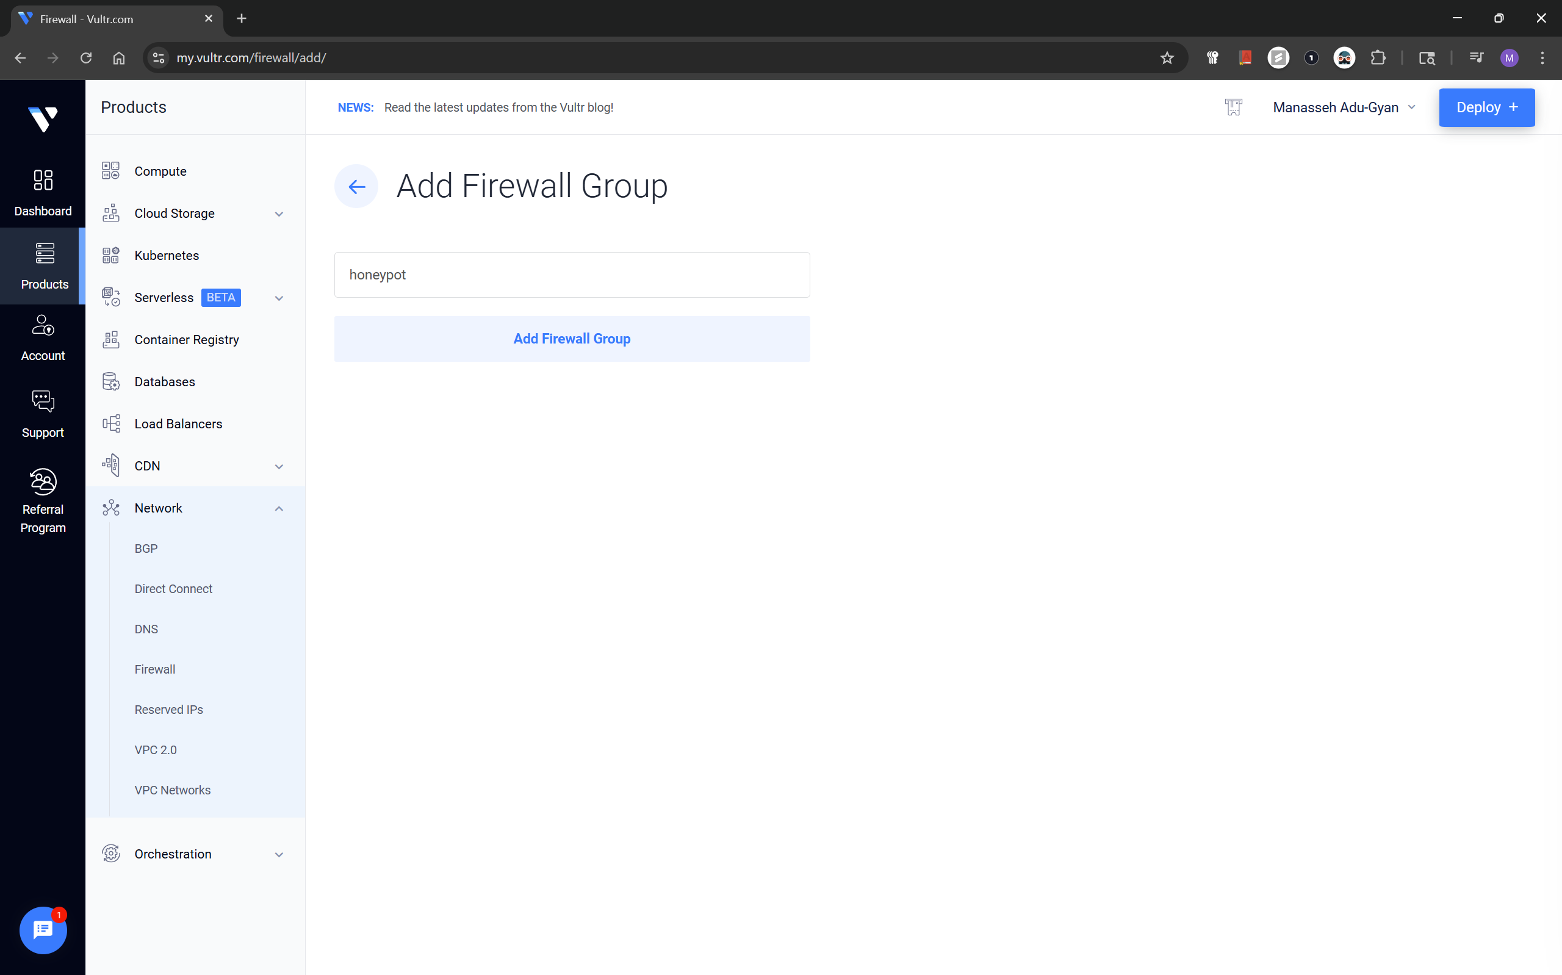Image resolution: width=1562 pixels, height=975 pixels.
Task: Click the Cloud Storage icon
Action: [x=111, y=213]
